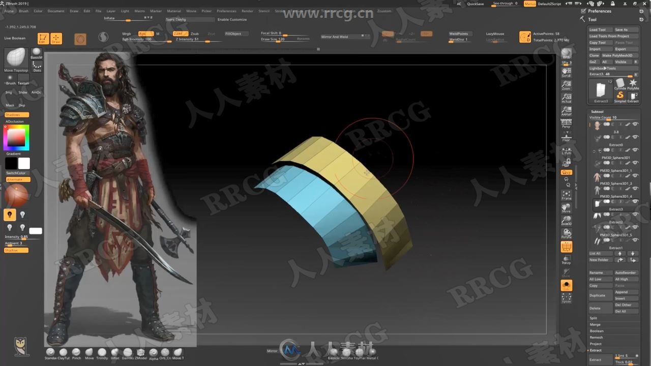Toggle Transp transparency mode
Image resolution: width=651 pixels, height=366 pixels.
[x=566, y=260]
